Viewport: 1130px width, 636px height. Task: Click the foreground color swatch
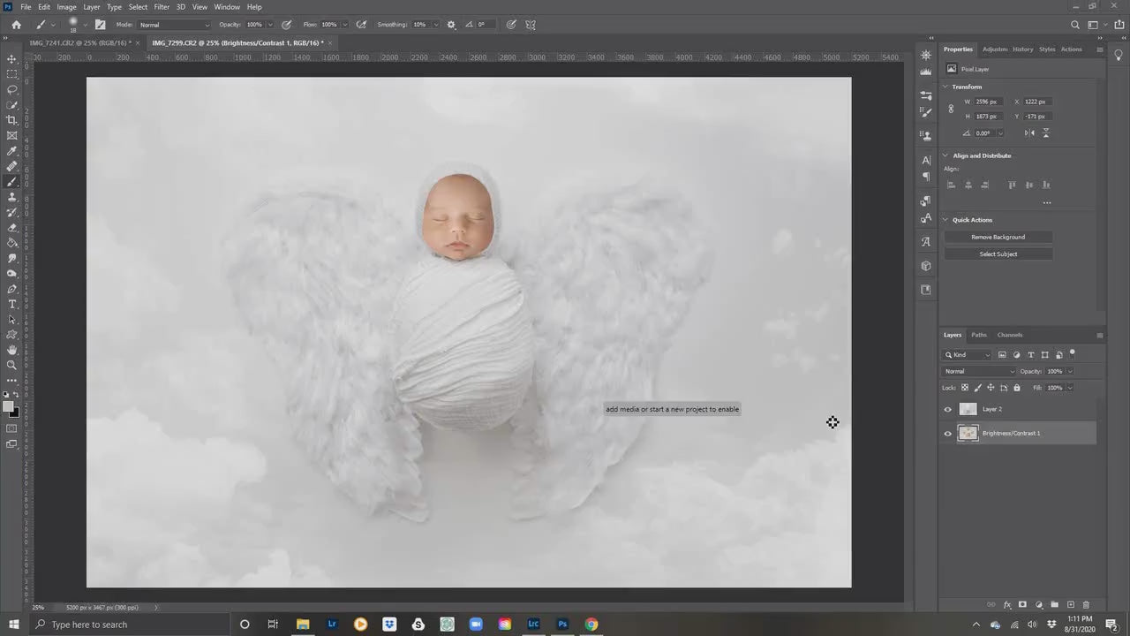9,405
